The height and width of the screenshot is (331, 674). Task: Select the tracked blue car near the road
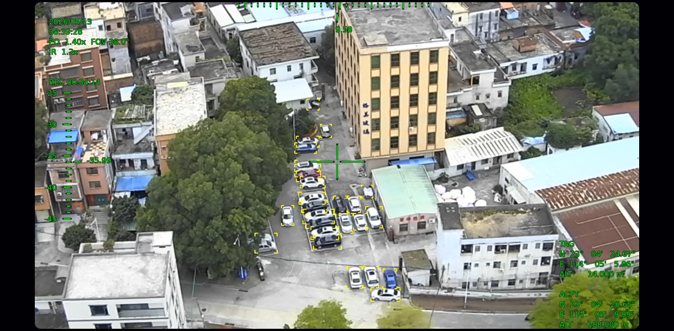pos(390,278)
